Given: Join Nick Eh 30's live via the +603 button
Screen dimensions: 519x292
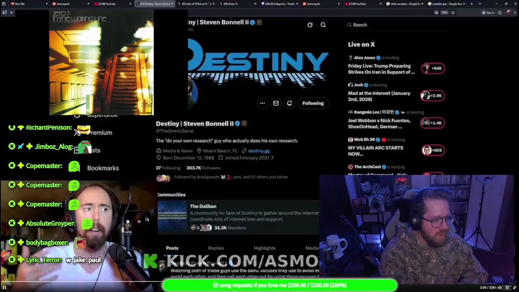Looking at the screenshot, I should pyautogui.click(x=433, y=150).
